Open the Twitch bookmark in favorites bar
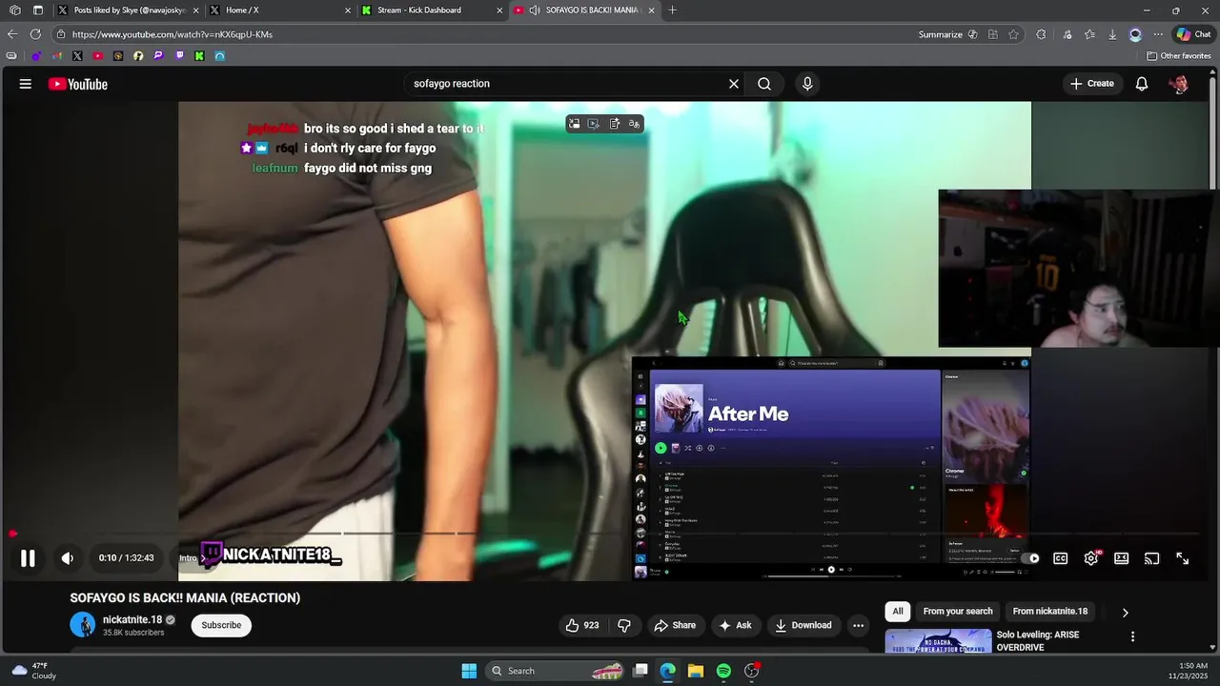This screenshot has width=1220, height=686. [179, 56]
